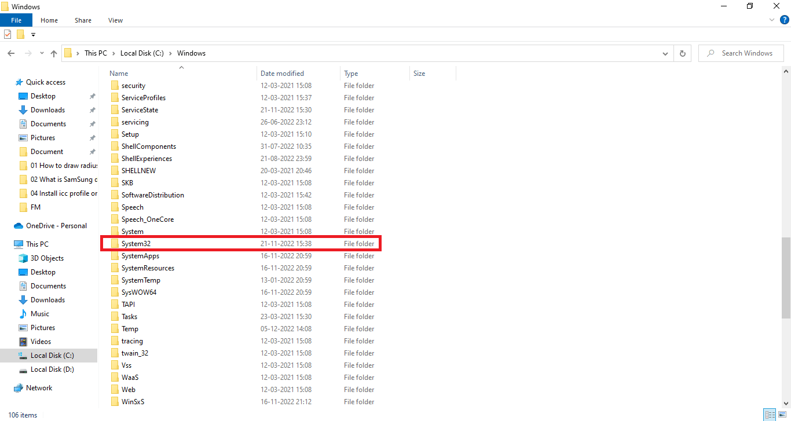Click This PC in address breadcrumb

click(96, 53)
